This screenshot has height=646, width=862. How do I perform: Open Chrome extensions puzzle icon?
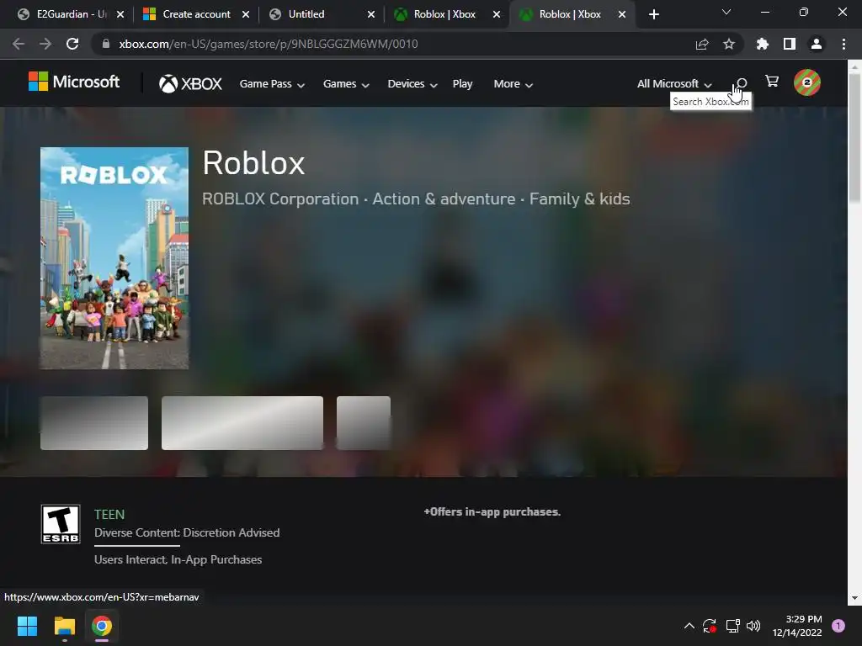[763, 44]
